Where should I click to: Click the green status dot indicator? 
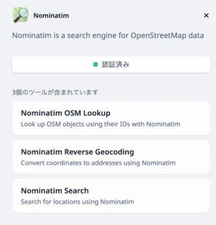pyautogui.click(x=96, y=65)
